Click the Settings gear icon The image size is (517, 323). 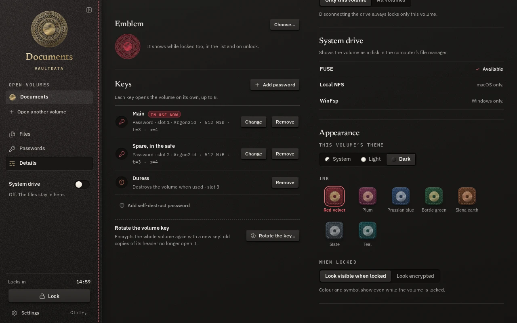(15, 313)
